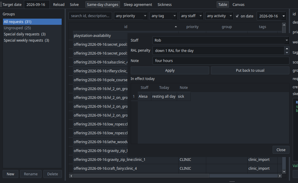This screenshot has height=183, width=298.
Task: Sort table by group column header
Action: (x=227, y=27)
